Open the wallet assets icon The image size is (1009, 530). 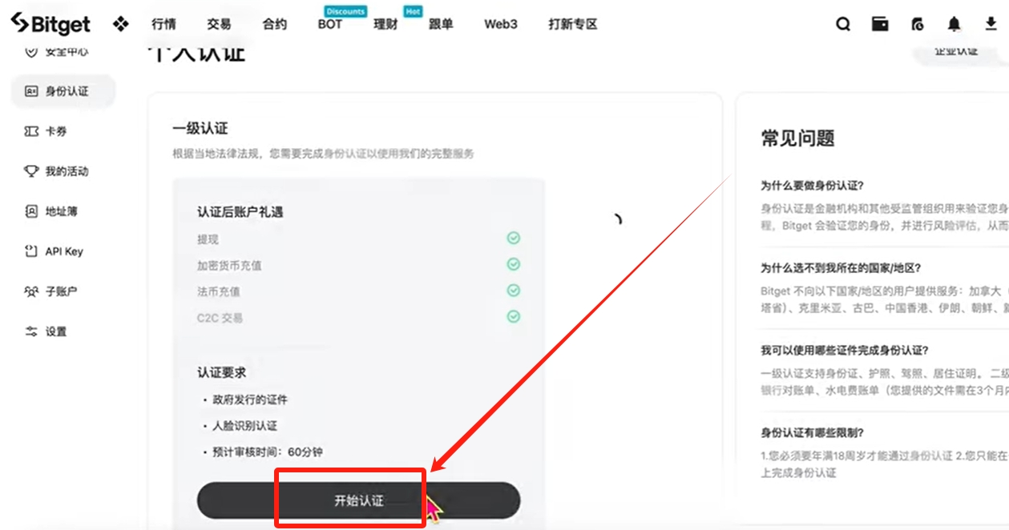[880, 24]
